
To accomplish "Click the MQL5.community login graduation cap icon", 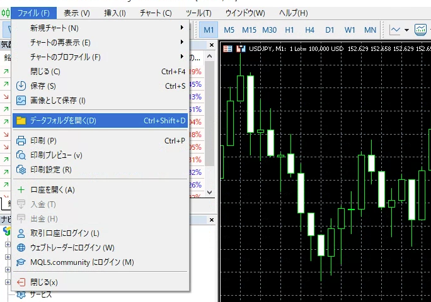I will coord(21,262).
